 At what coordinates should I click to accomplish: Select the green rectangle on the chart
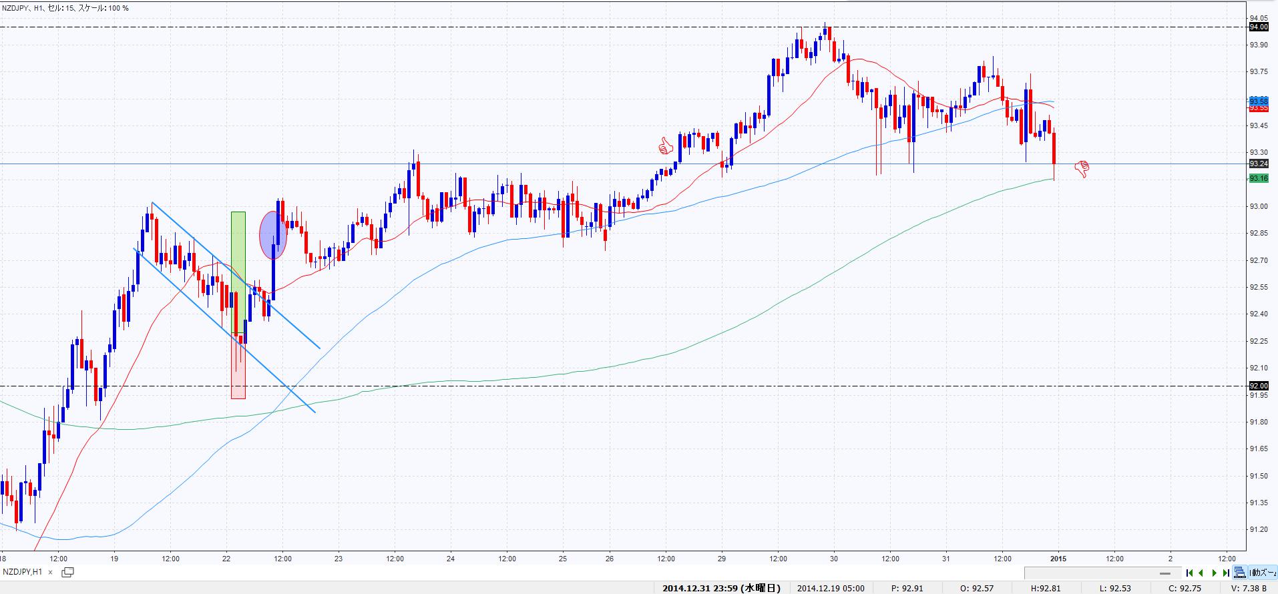pyautogui.click(x=238, y=267)
